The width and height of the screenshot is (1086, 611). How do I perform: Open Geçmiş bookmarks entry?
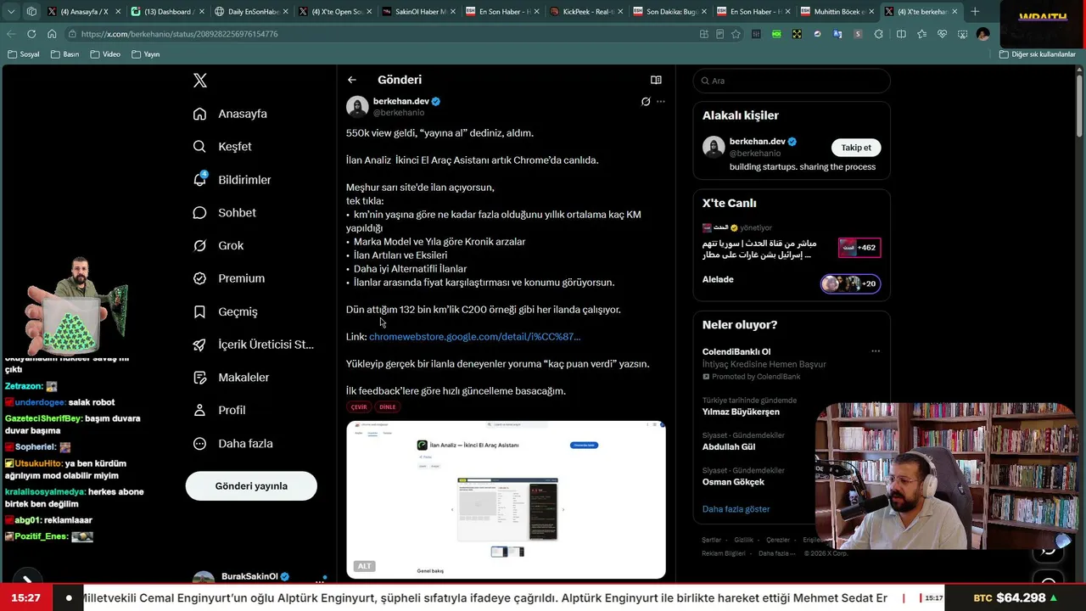(x=225, y=311)
